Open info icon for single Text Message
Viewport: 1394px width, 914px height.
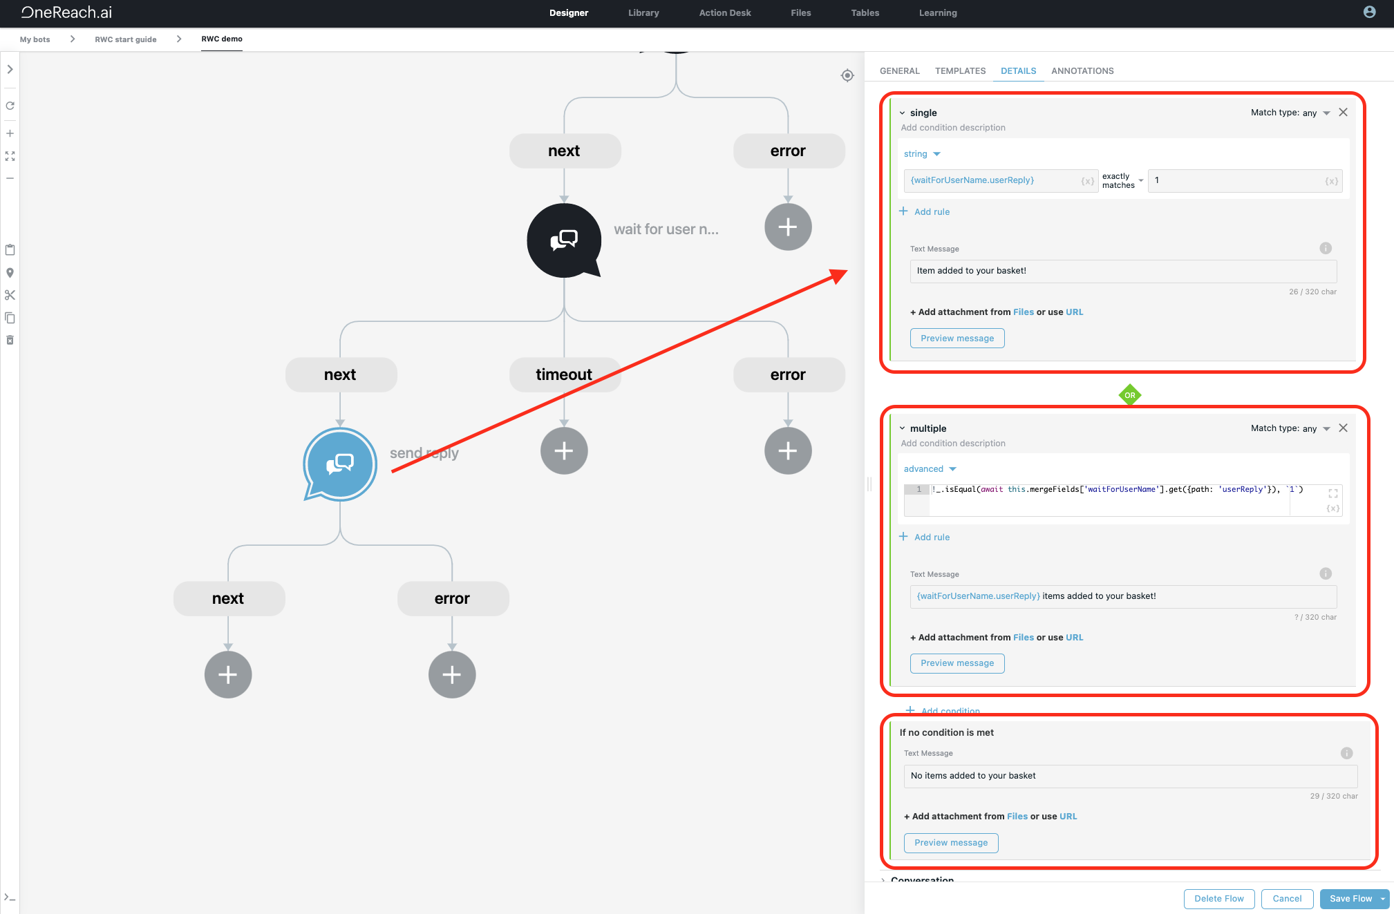pyautogui.click(x=1326, y=248)
